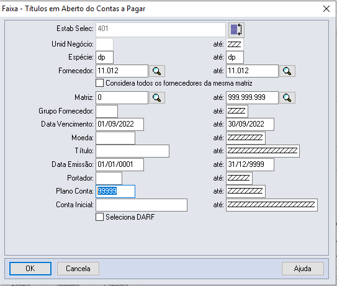Click Data Vencimento end 30/09/2022
This screenshot has width=337, height=286.
pyautogui.click(x=250, y=124)
